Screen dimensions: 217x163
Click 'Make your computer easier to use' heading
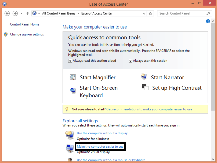coord(95,27)
